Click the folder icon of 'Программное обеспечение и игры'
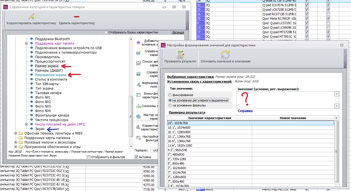Viewport: 351px width, 191px height. click(x=21, y=147)
